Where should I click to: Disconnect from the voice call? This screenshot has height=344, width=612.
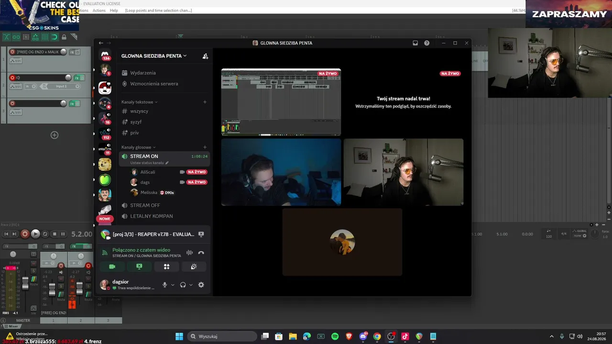click(x=201, y=253)
